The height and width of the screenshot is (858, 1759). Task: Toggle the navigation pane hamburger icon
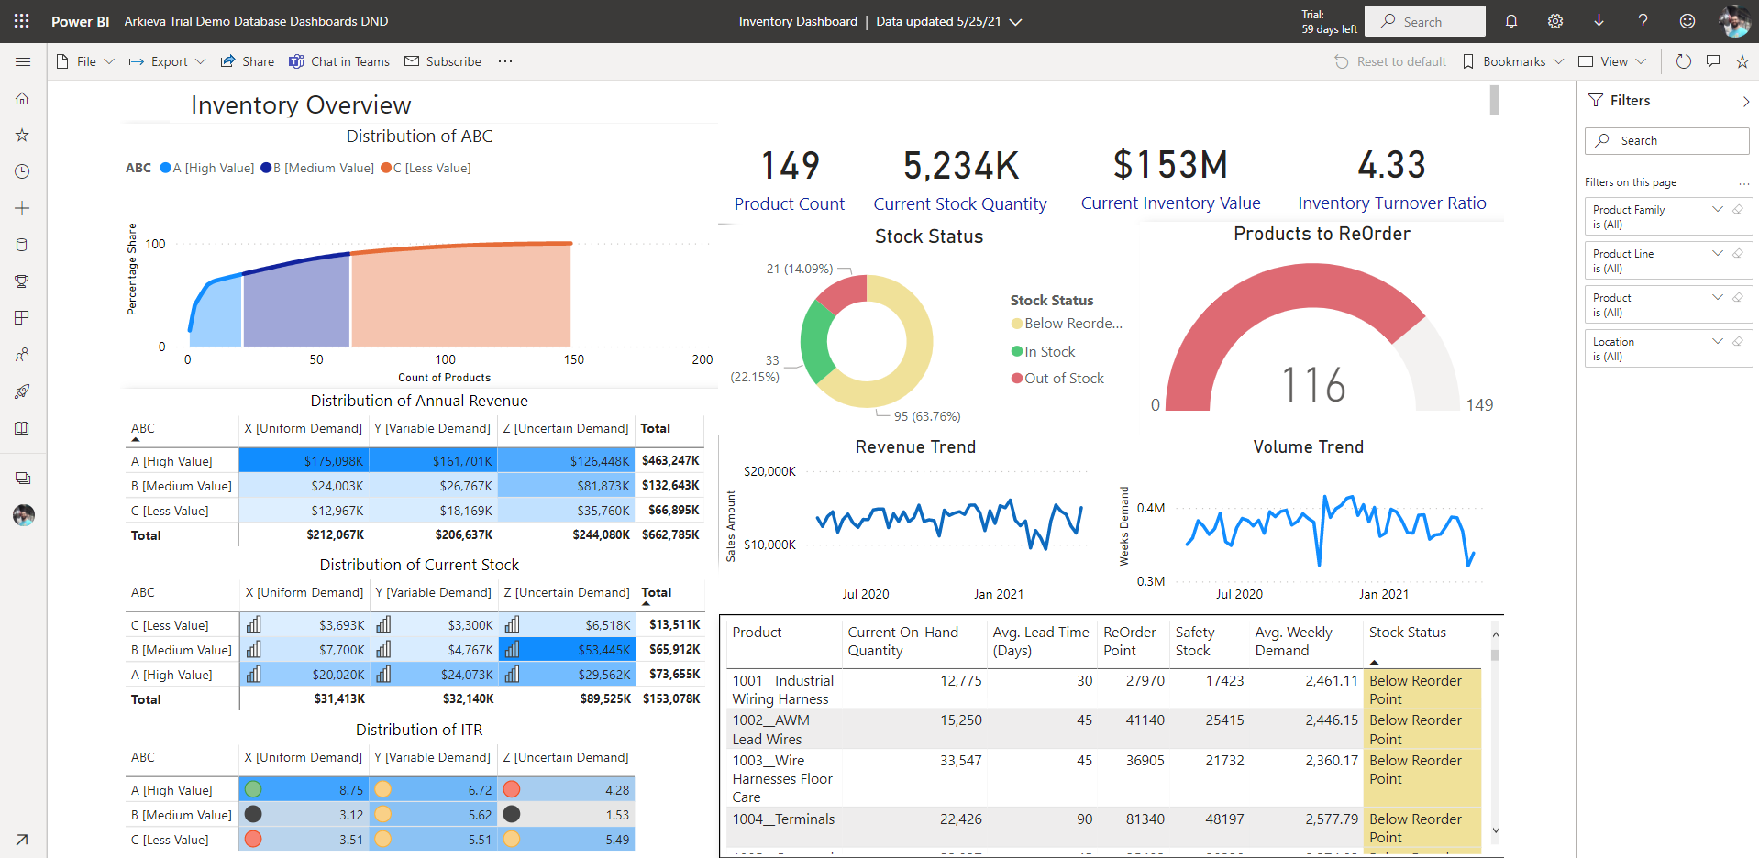[23, 61]
